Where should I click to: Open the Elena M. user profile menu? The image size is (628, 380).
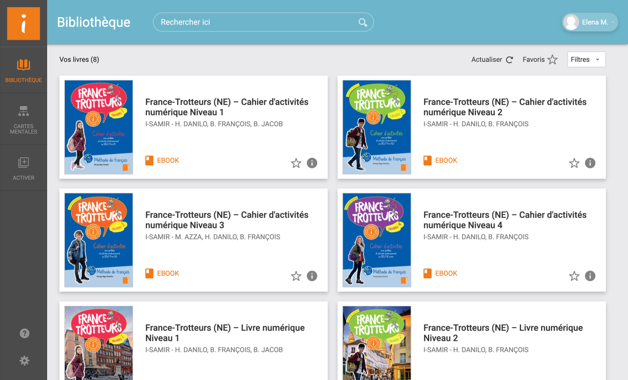tap(590, 22)
